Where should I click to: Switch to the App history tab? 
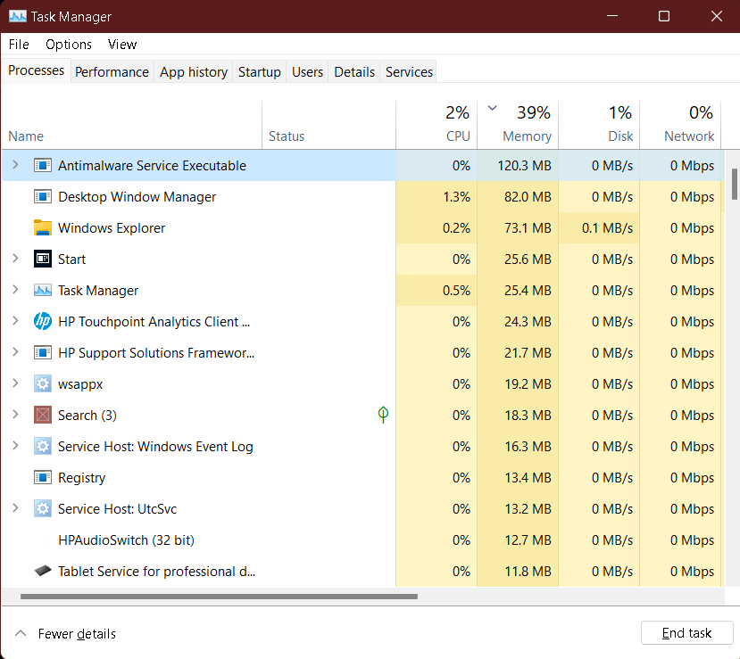[194, 72]
